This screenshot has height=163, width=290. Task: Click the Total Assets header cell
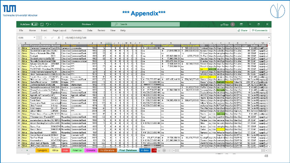[152, 46]
